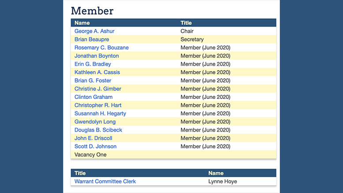Click Scott D. Johnson's 'Member (June 2020)' cell
The image size is (343, 193).
click(x=205, y=146)
